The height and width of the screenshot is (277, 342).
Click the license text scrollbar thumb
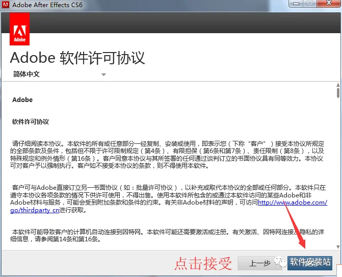(x=338, y=93)
